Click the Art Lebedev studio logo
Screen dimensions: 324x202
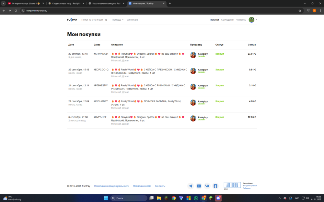232,185
